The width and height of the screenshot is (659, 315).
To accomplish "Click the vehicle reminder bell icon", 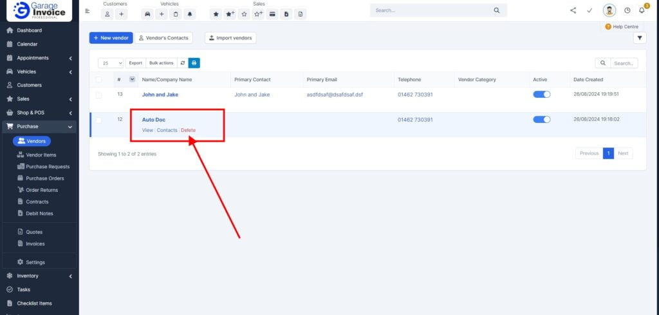I will (x=190, y=14).
